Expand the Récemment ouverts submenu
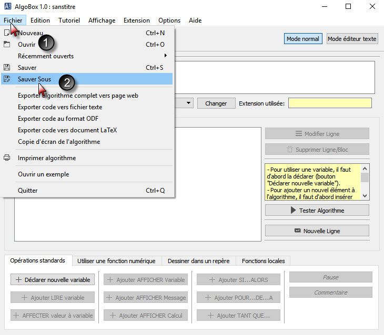384x335 pixels. pos(87,56)
